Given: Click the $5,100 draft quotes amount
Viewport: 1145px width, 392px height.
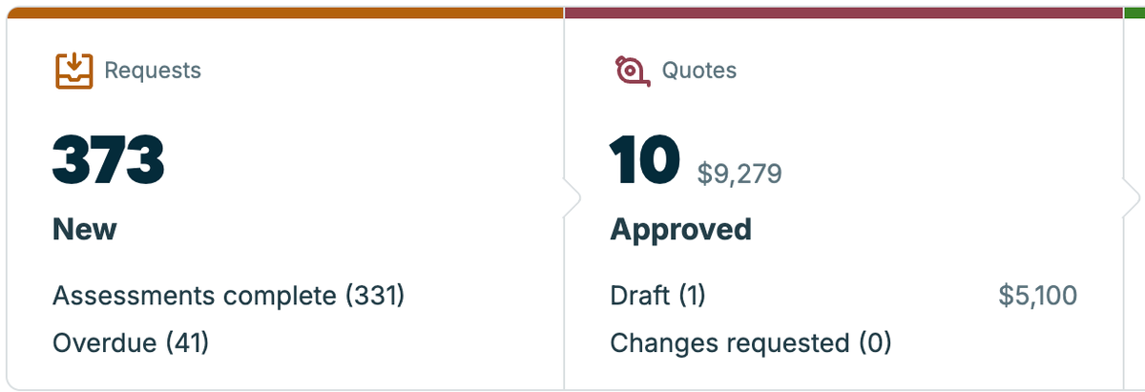Looking at the screenshot, I should 1038,296.
